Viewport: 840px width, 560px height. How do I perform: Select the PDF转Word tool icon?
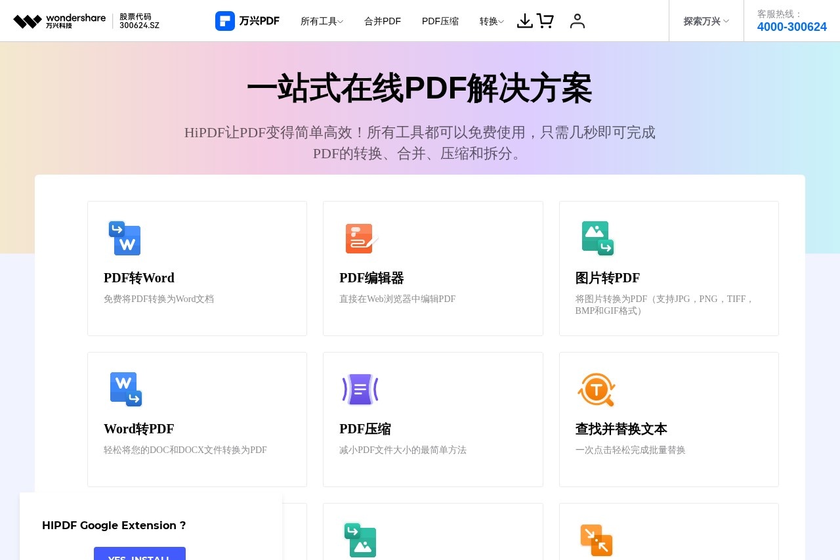point(125,238)
